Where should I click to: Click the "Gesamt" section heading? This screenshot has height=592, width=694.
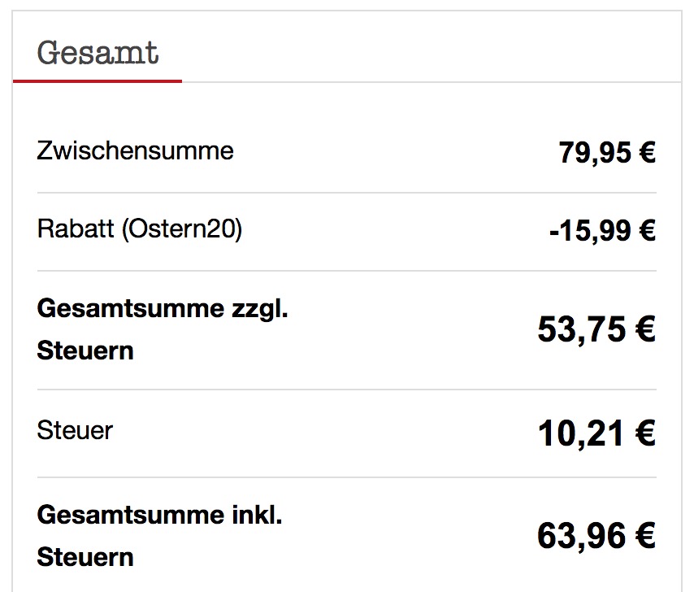pos(98,53)
